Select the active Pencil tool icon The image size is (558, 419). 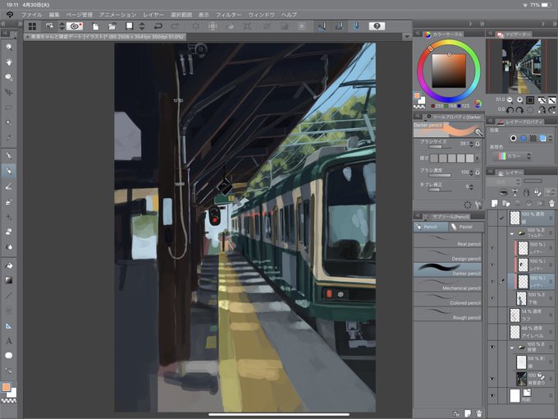(x=9, y=171)
